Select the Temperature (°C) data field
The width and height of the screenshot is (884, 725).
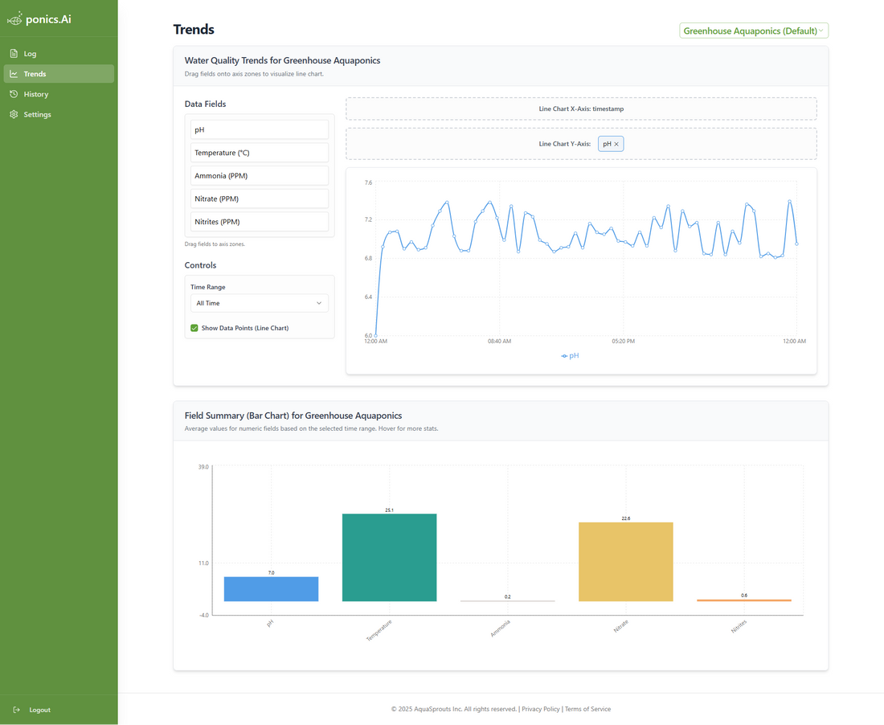(259, 153)
